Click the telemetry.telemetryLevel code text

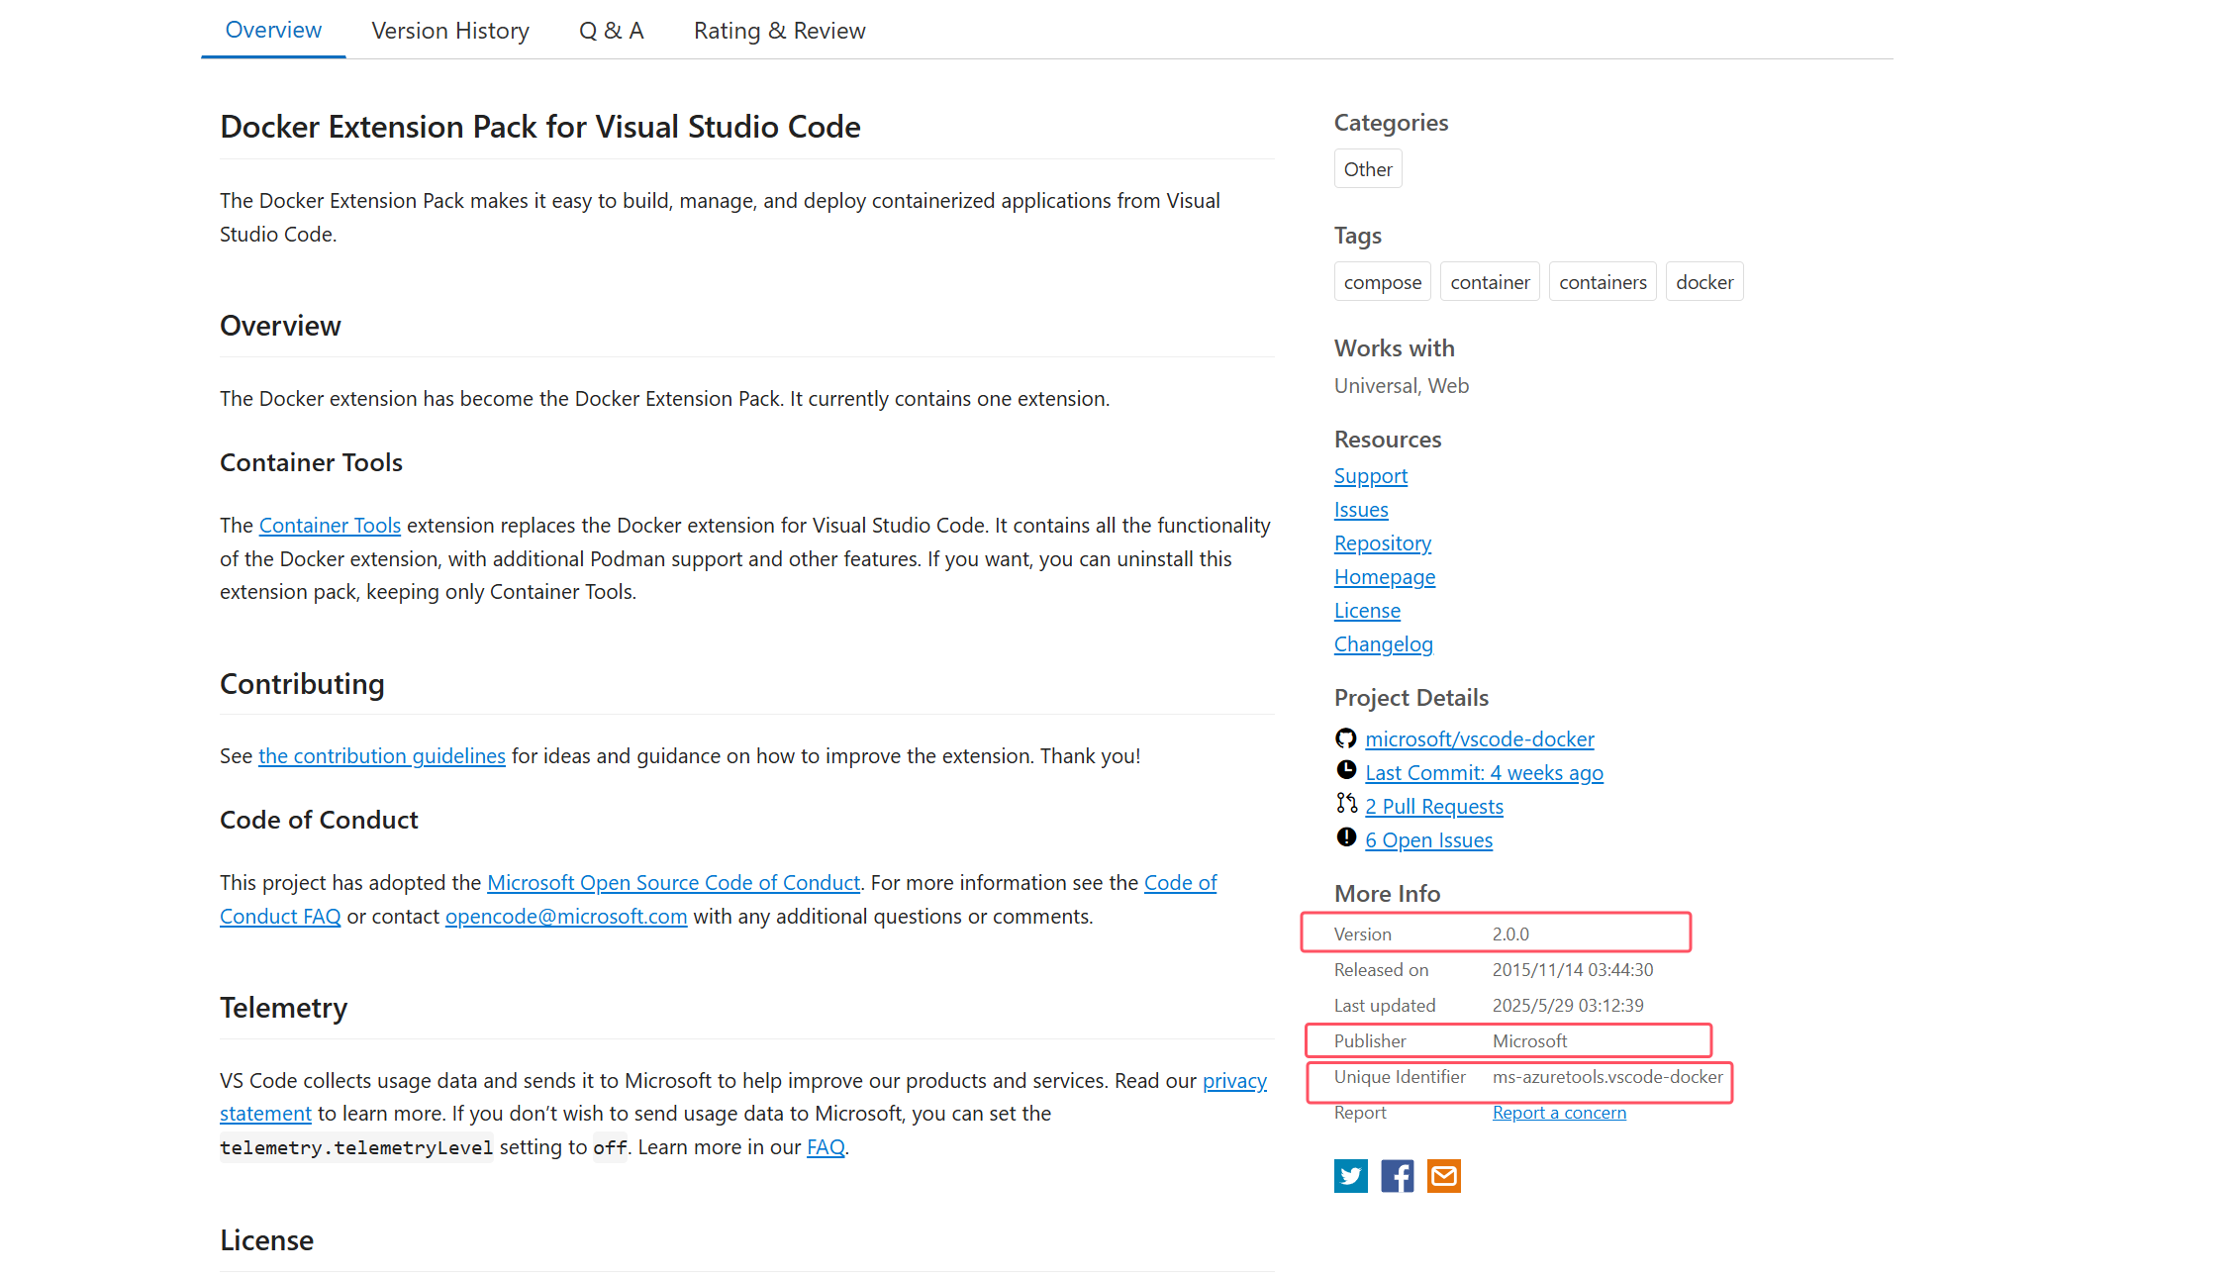point(356,1147)
